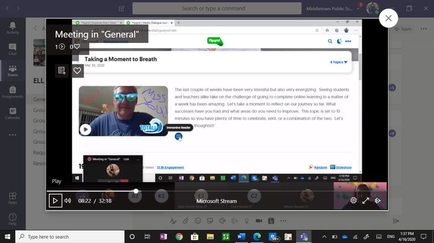Click the 1:37 PM taskbar clock
Viewport: 434px width, 243px height.
pyautogui.click(x=407, y=236)
